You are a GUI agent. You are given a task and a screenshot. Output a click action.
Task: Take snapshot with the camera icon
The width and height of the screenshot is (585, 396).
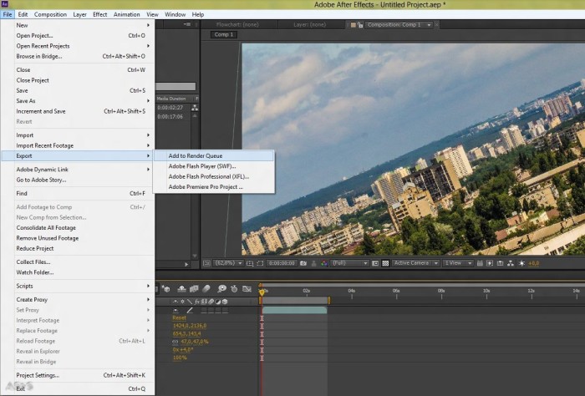click(x=303, y=263)
